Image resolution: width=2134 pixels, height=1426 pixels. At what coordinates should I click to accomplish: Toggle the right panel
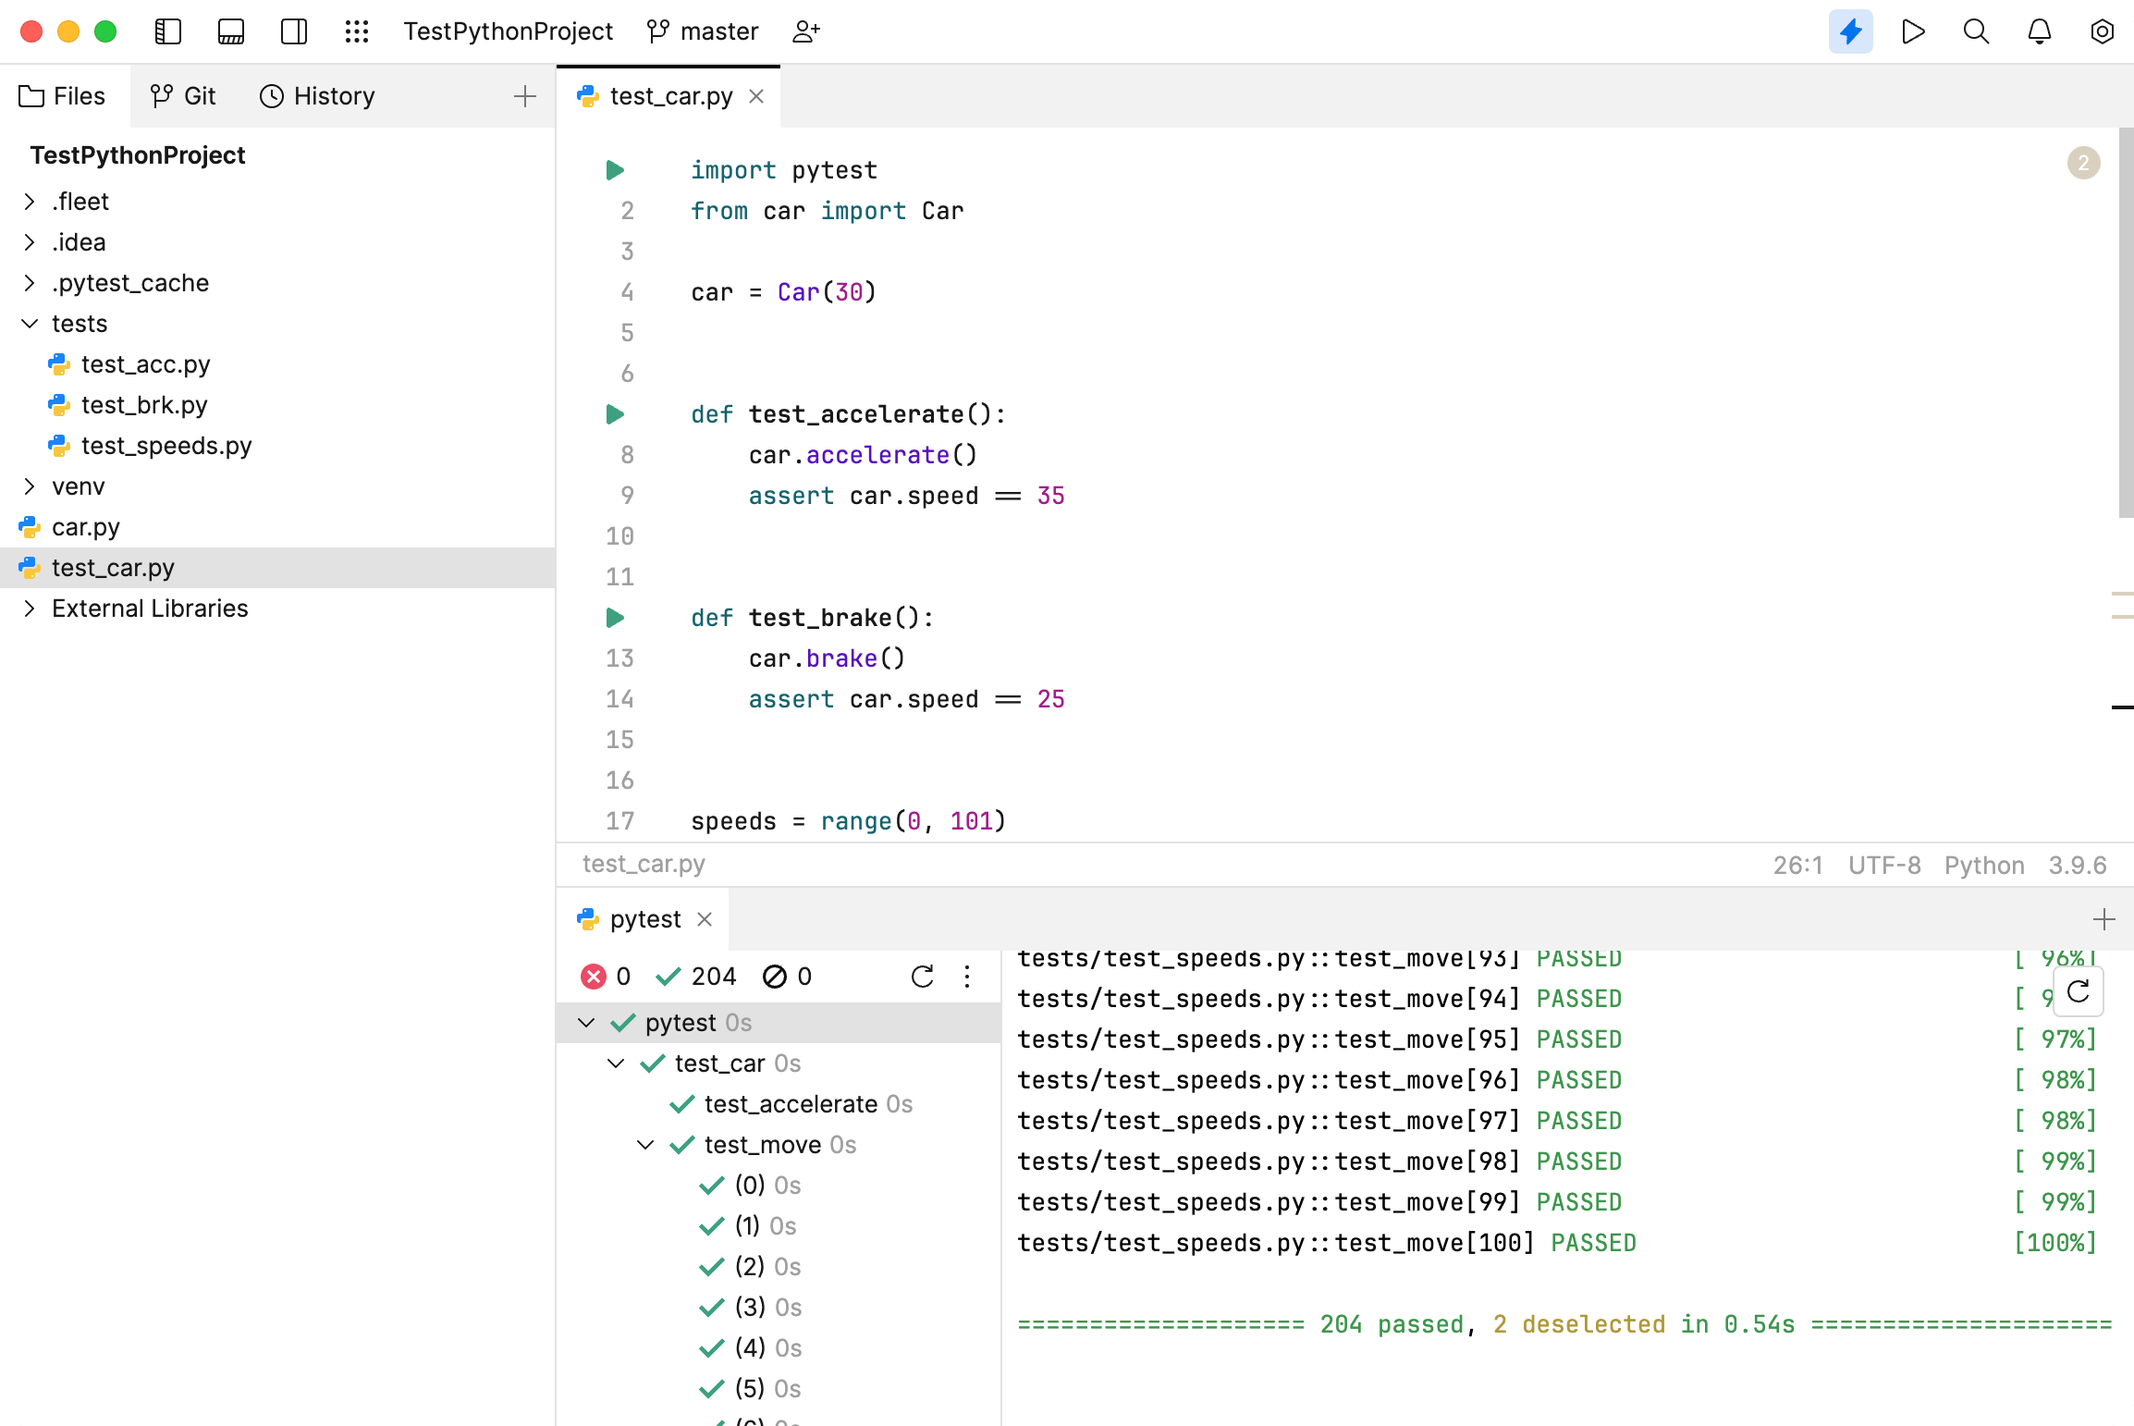coord(293,31)
